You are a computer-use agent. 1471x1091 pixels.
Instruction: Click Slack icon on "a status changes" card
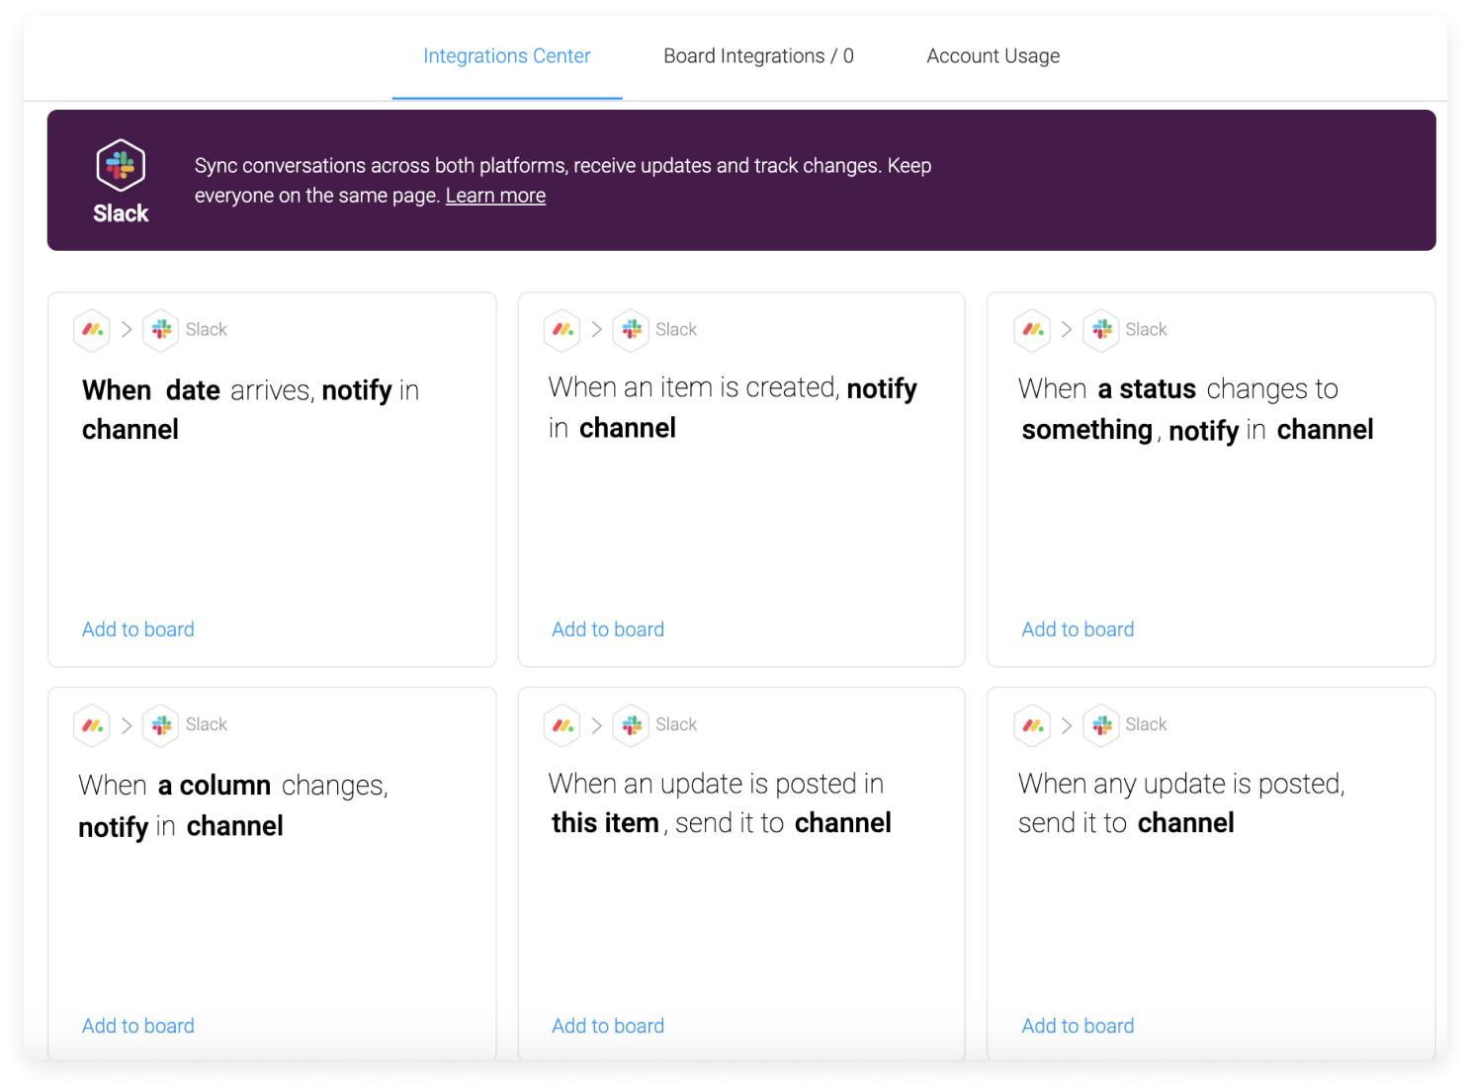click(x=1101, y=329)
